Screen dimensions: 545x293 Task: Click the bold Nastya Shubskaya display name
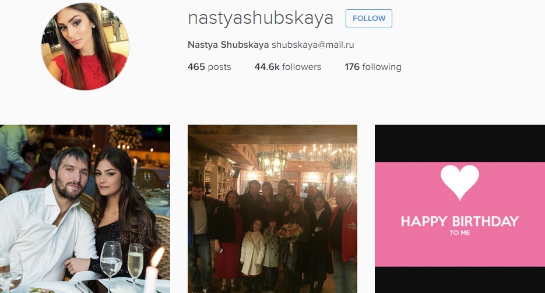point(228,45)
